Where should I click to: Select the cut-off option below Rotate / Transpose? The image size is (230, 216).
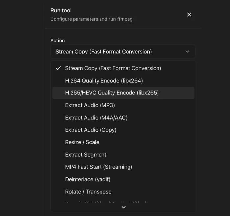105,202
